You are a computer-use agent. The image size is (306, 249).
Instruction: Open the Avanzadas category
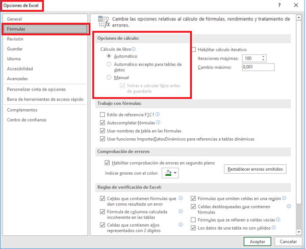coord(45,79)
